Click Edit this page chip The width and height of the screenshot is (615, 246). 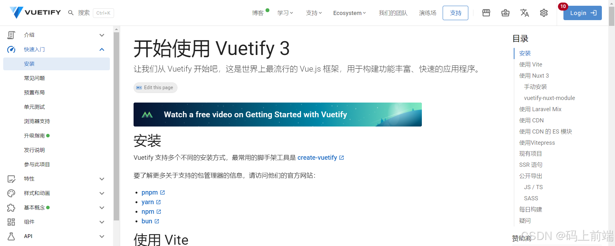pyautogui.click(x=155, y=88)
